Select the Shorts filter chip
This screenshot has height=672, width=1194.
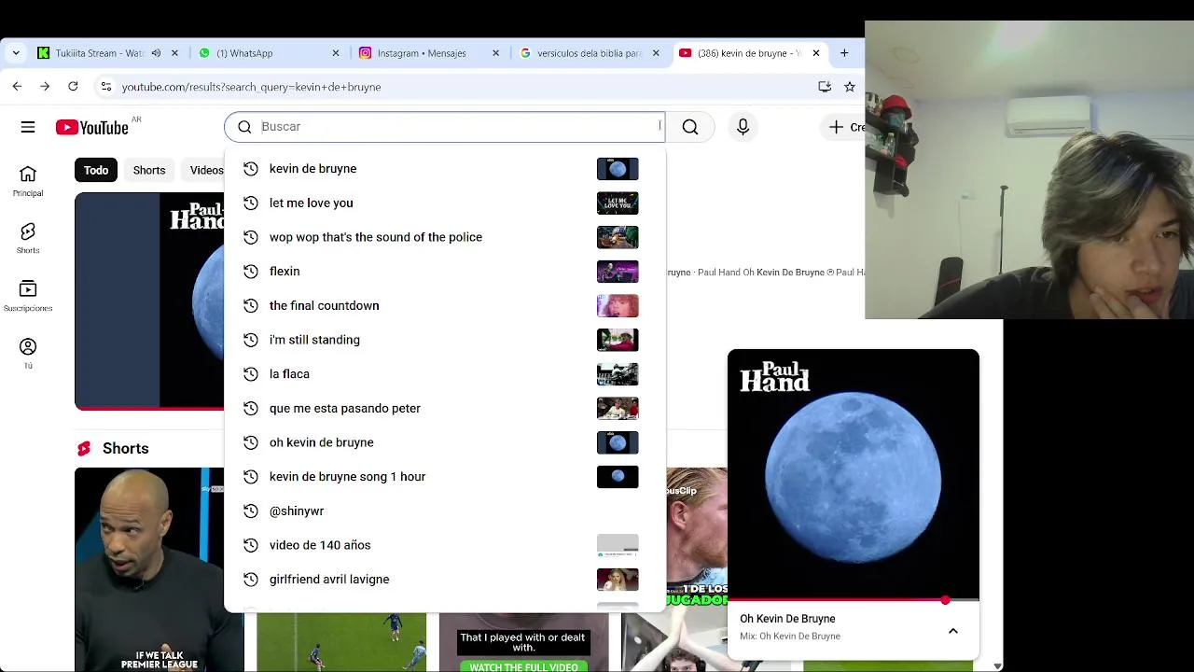(x=149, y=170)
